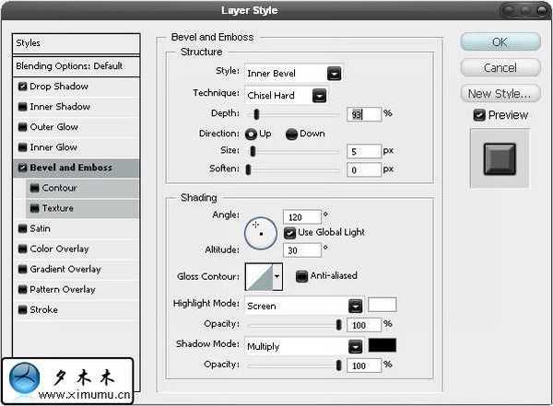Enable the Inner Shadow effect checkbox
The image size is (553, 406).
22,107
